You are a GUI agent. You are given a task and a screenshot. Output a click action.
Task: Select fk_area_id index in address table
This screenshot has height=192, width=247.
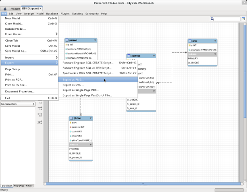coord(132,108)
